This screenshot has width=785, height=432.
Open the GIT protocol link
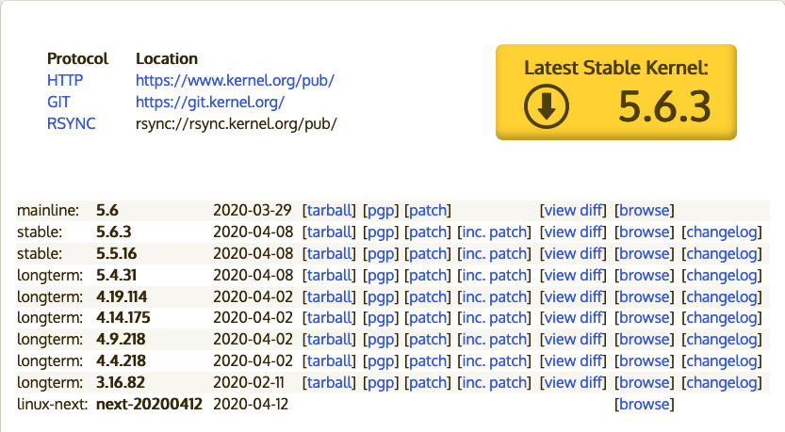[x=58, y=102]
